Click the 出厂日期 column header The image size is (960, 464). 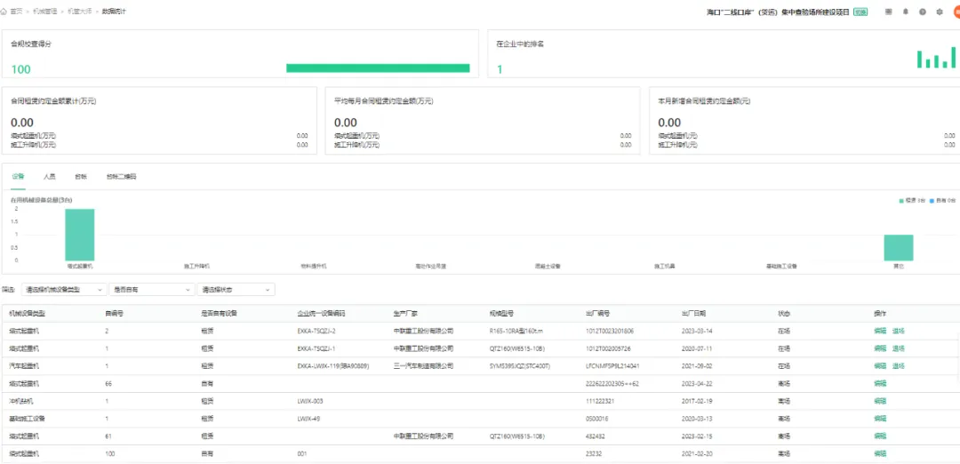(x=693, y=314)
